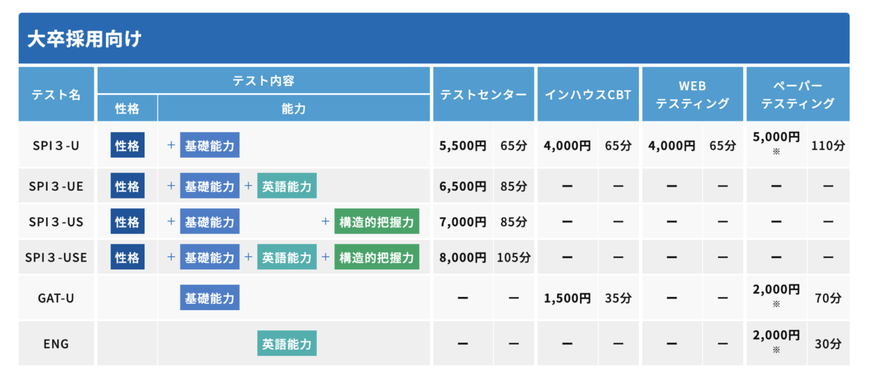
Task: Click the 基礎能力 badge in the SPI3-UE row
Action: click(210, 186)
